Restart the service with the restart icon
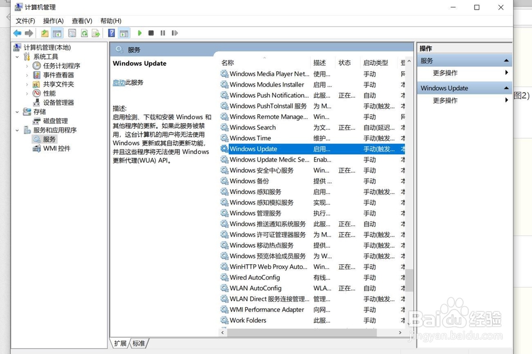Screen dimensions: 532x354 pos(174,33)
